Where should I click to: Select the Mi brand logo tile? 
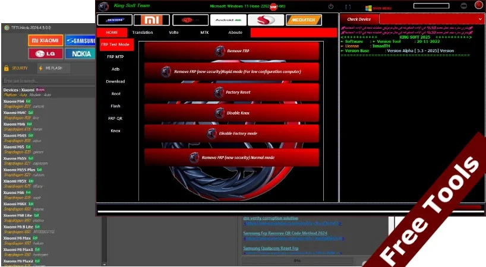pos(152,20)
